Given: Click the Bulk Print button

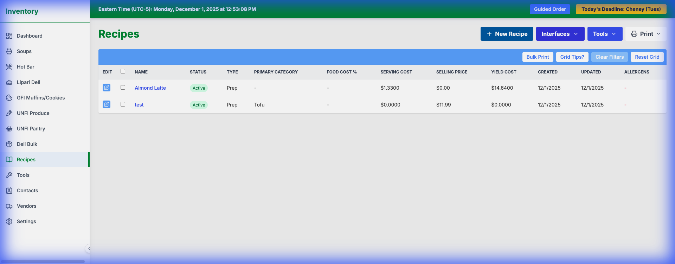Looking at the screenshot, I should 538,57.
